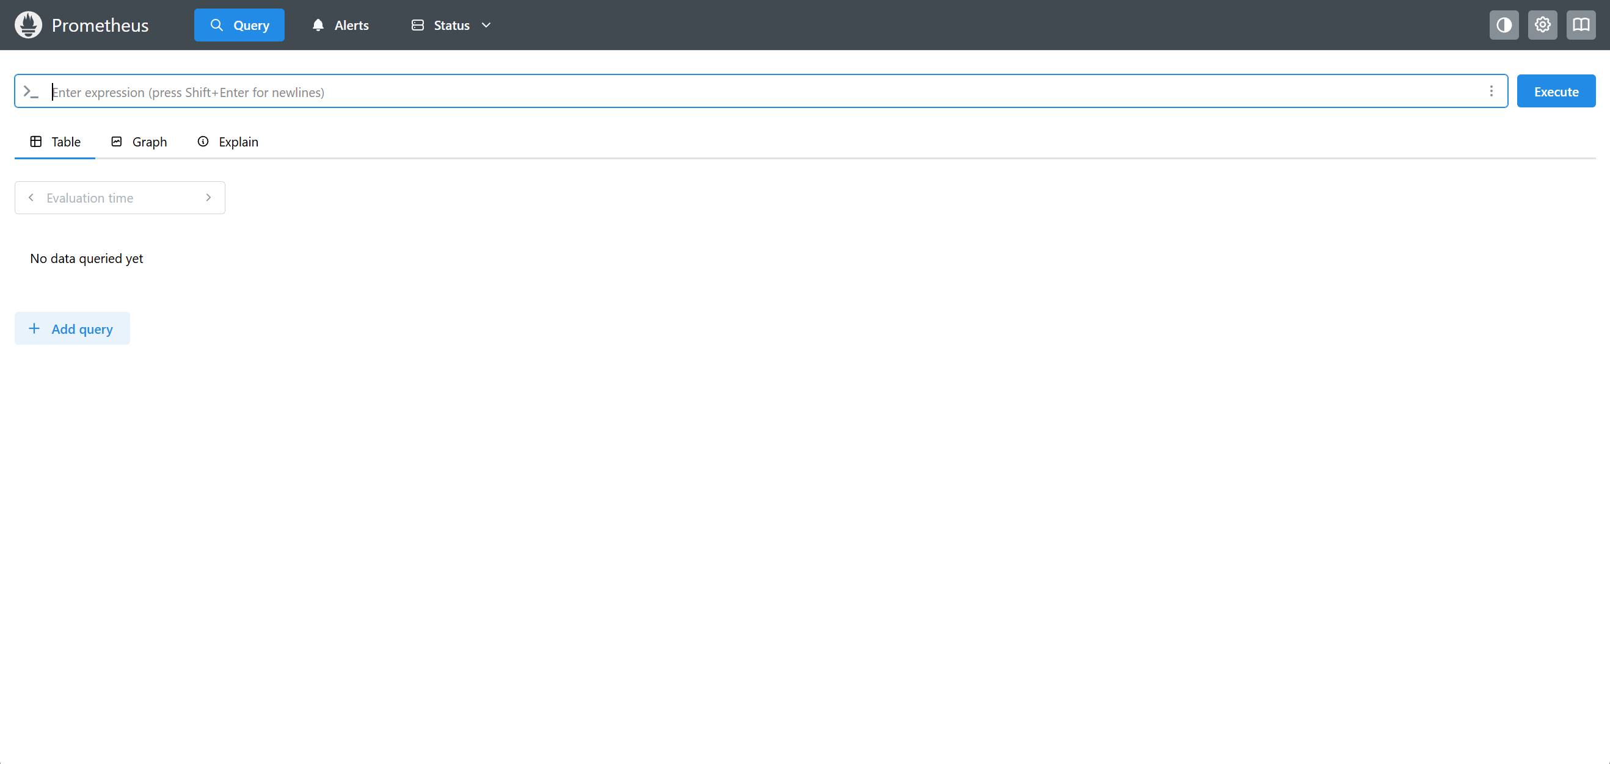
Task: Step evaluation time forward
Action: click(208, 197)
